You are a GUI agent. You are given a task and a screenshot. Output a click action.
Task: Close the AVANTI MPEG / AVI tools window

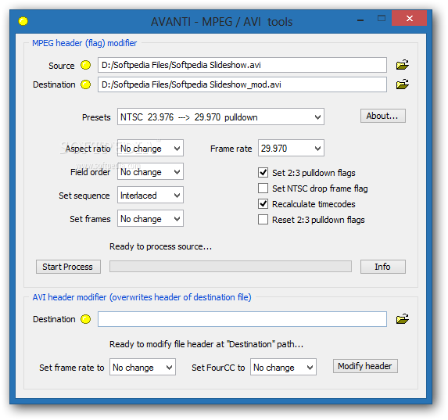(x=410, y=19)
